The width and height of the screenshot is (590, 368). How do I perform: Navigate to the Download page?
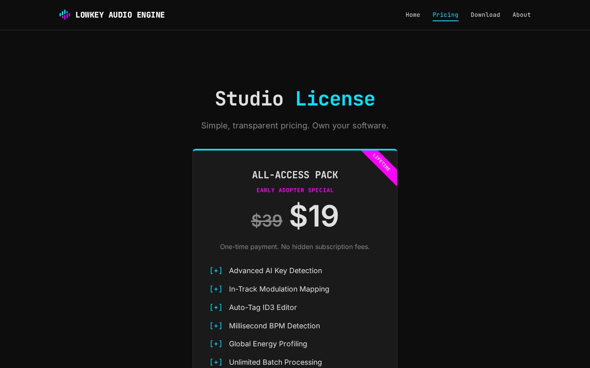pos(486,15)
